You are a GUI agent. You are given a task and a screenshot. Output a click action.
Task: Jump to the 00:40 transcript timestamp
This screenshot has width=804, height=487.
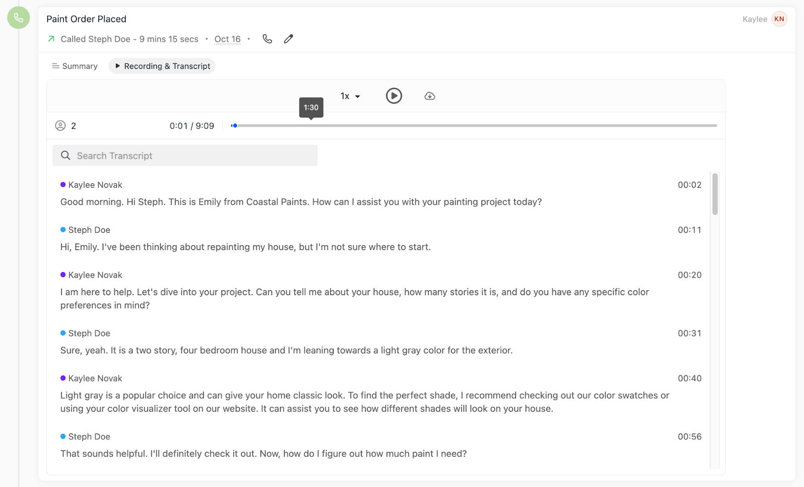pos(689,379)
